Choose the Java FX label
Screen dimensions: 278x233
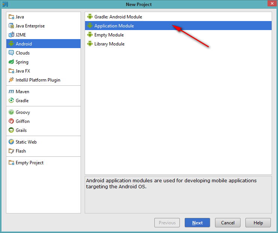click(x=23, y=71)
